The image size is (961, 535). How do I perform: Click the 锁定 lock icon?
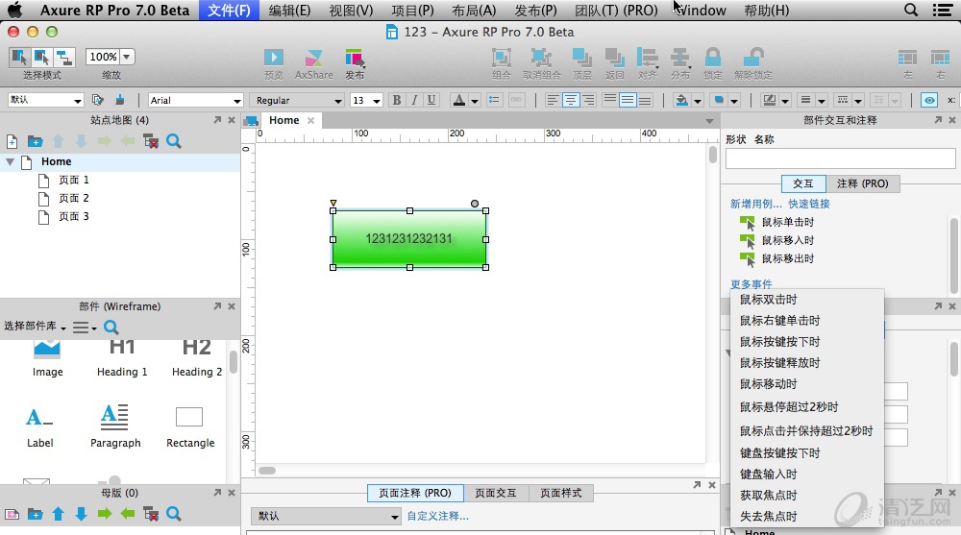click(712, 60)
